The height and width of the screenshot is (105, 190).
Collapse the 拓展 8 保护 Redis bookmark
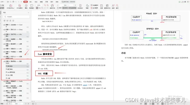click(3, 61)
